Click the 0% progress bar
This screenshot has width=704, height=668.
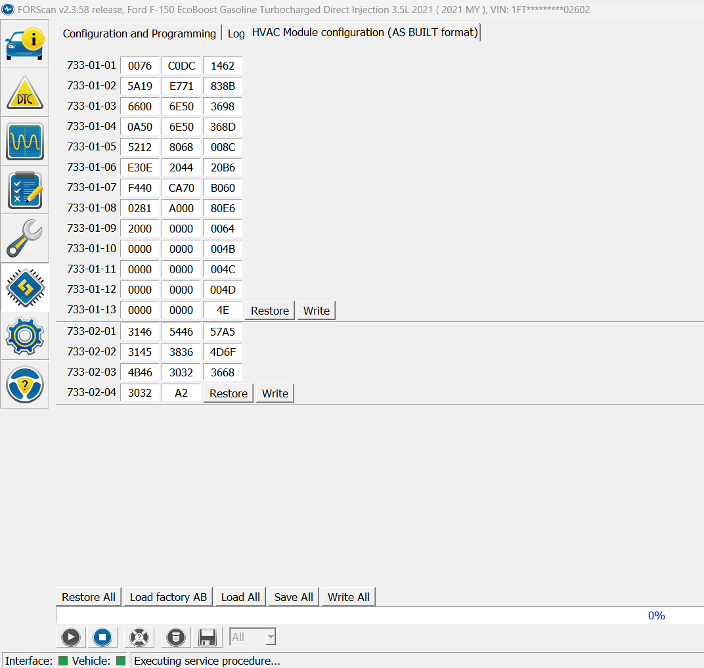[380, 615]
